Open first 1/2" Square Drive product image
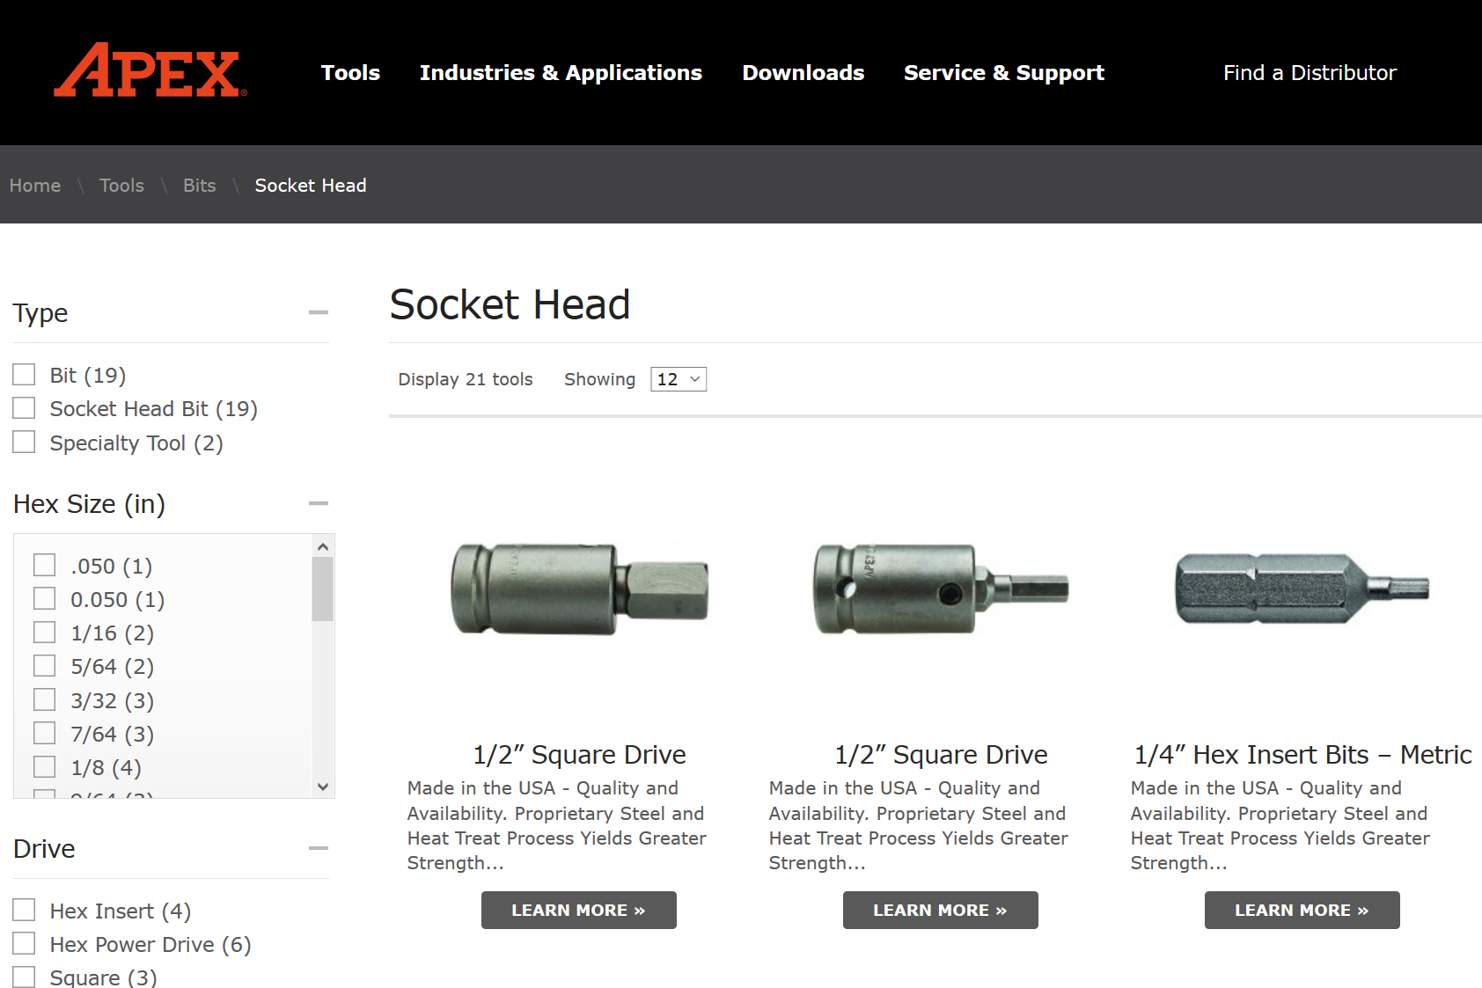Screen dimensions: 1482x988 [579, 589]
